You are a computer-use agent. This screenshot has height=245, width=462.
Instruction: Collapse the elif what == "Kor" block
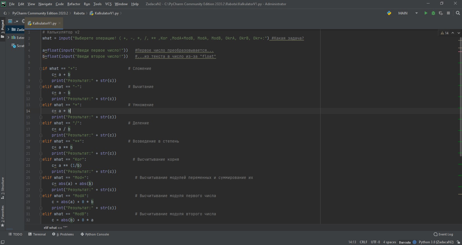(41, 160)
